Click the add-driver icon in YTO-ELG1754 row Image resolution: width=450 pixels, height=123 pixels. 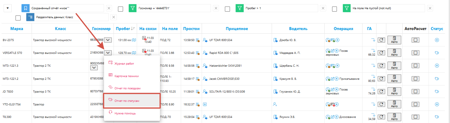275,104
